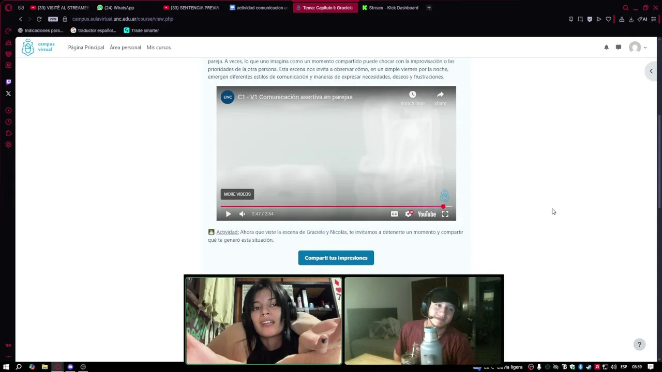Click the page vertical scrollbar

[x=659, y=160]
